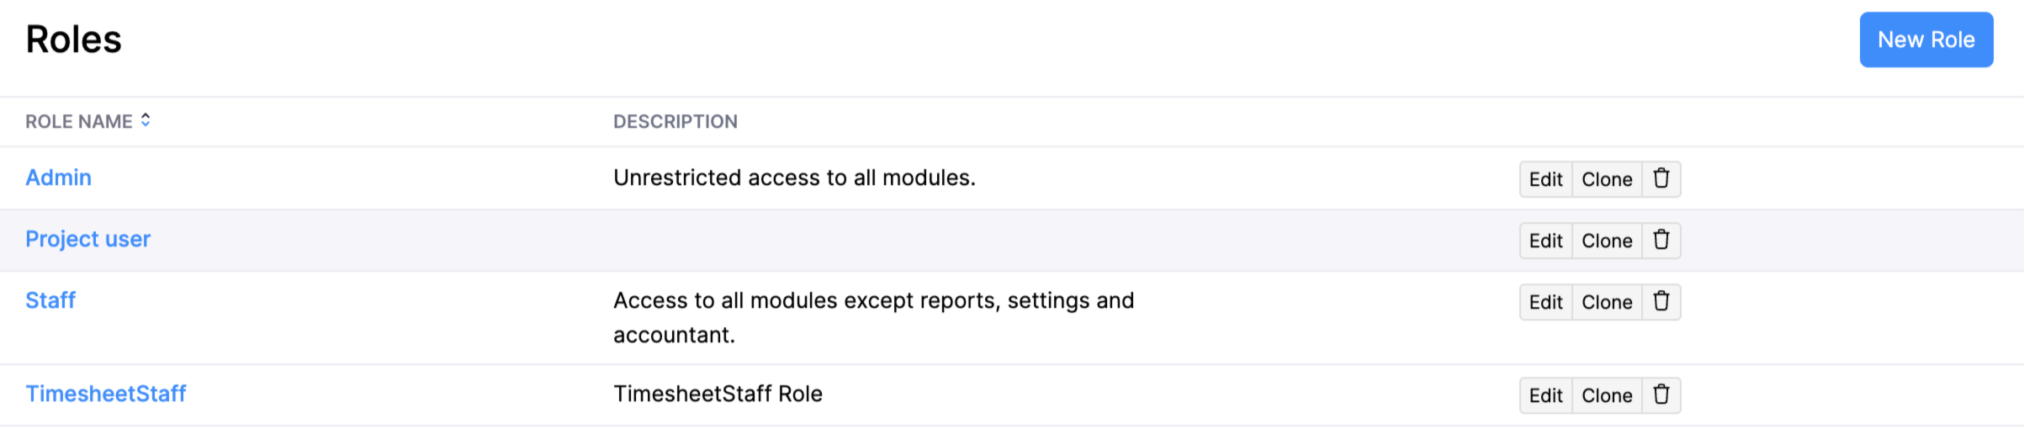The height and width of the screenshot is (445, 2024).
Task: Click trash icon for TimesheetStaff role
Action: point(1661,395)
